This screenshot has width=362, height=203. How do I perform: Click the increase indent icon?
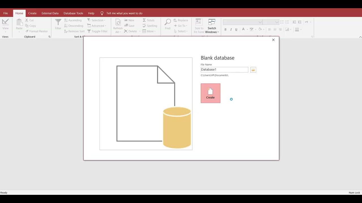tap(294, 22)
